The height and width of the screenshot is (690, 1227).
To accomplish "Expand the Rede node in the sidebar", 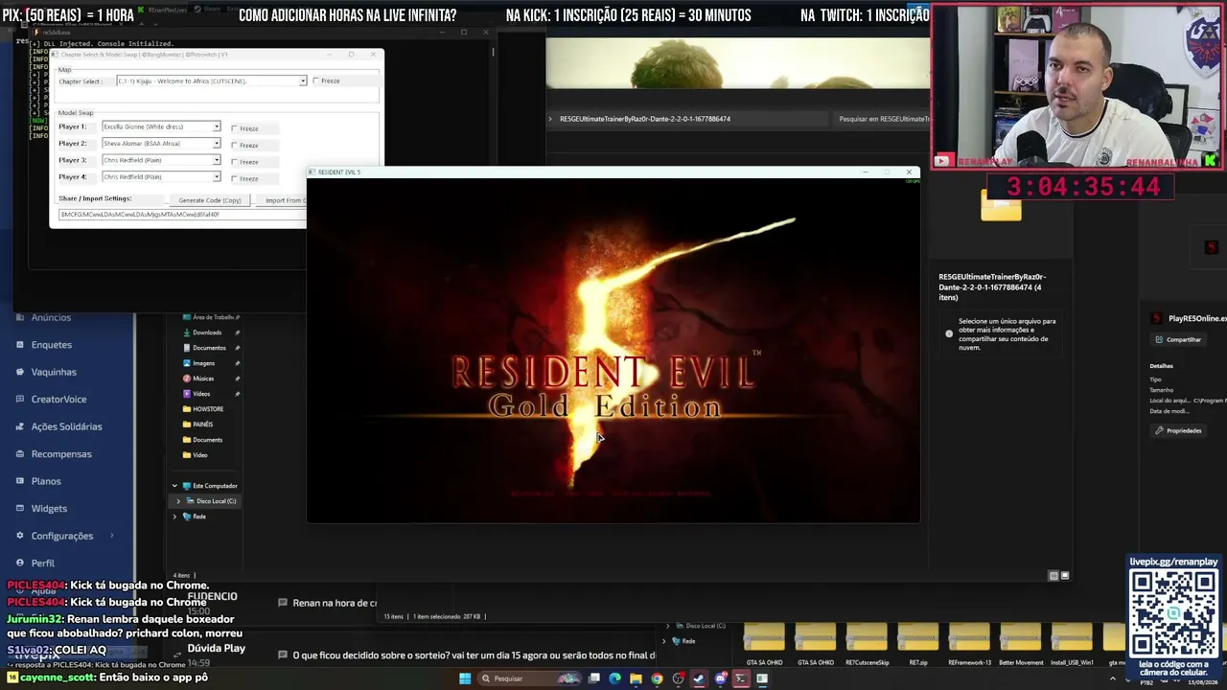I will (174, 517).
